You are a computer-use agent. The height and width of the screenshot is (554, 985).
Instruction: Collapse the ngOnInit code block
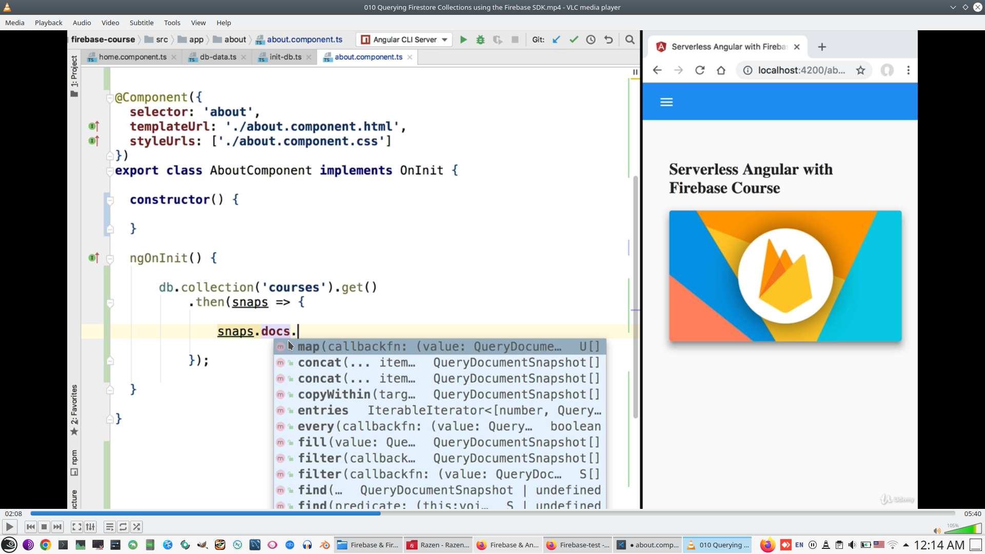(x=110, y=258)
